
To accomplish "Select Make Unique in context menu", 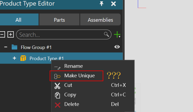I will pos(79,76).
